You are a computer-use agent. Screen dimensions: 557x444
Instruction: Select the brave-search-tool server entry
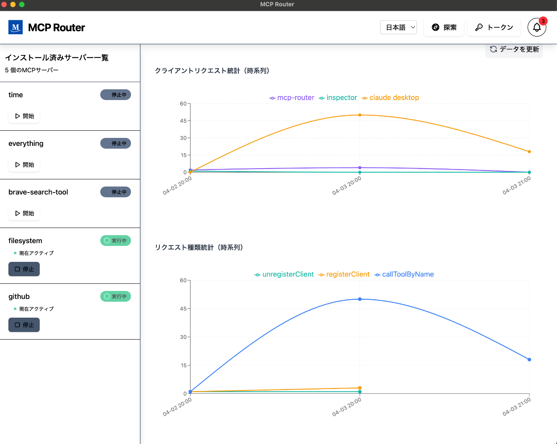(x=70, y=204)
